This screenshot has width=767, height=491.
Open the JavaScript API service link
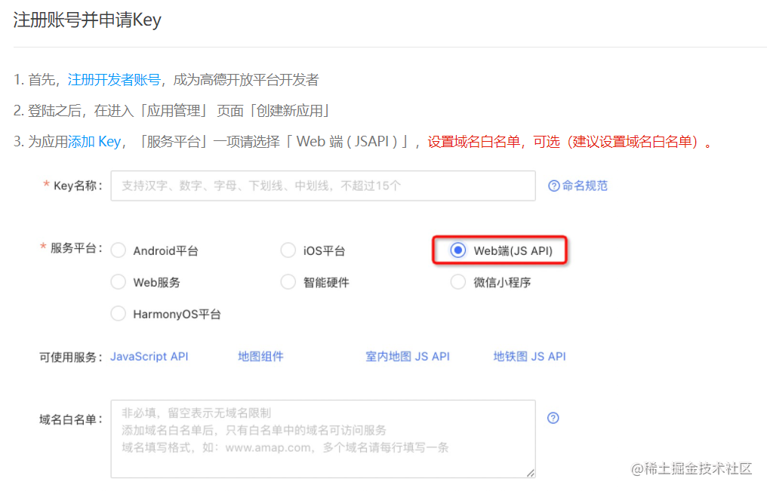[149, 357]
